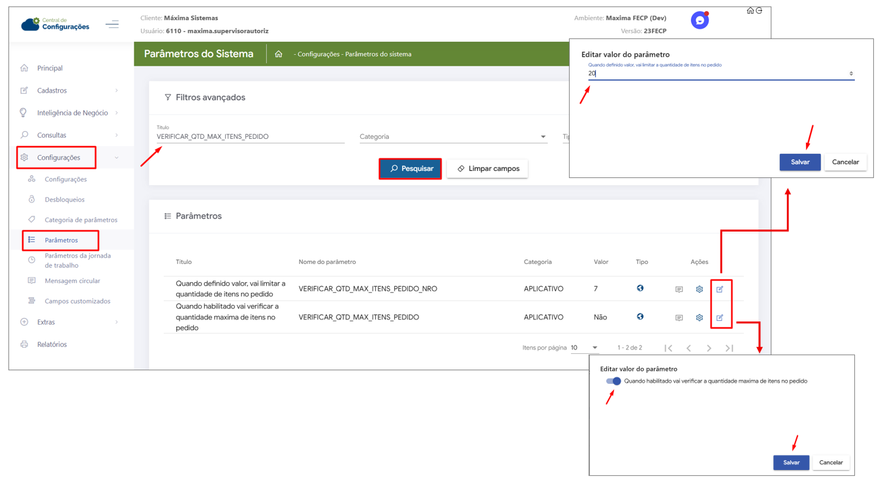Click edit icon for VERIFICAR_QTD_MAX_ITENS_PEDIDO_NRO row
This screenshot has height=483, width=881.
point(720,289)
